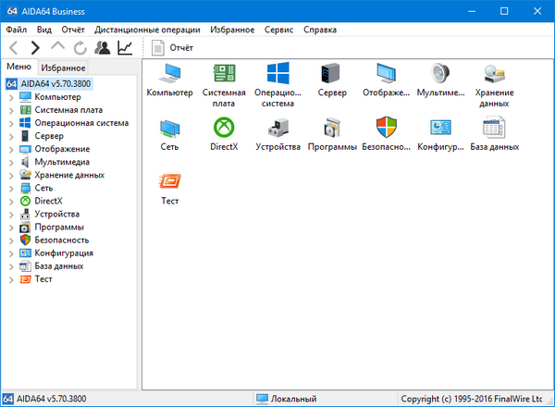Open the Сервис menu
Screen dimensions: 555x407
coord(278,30)
